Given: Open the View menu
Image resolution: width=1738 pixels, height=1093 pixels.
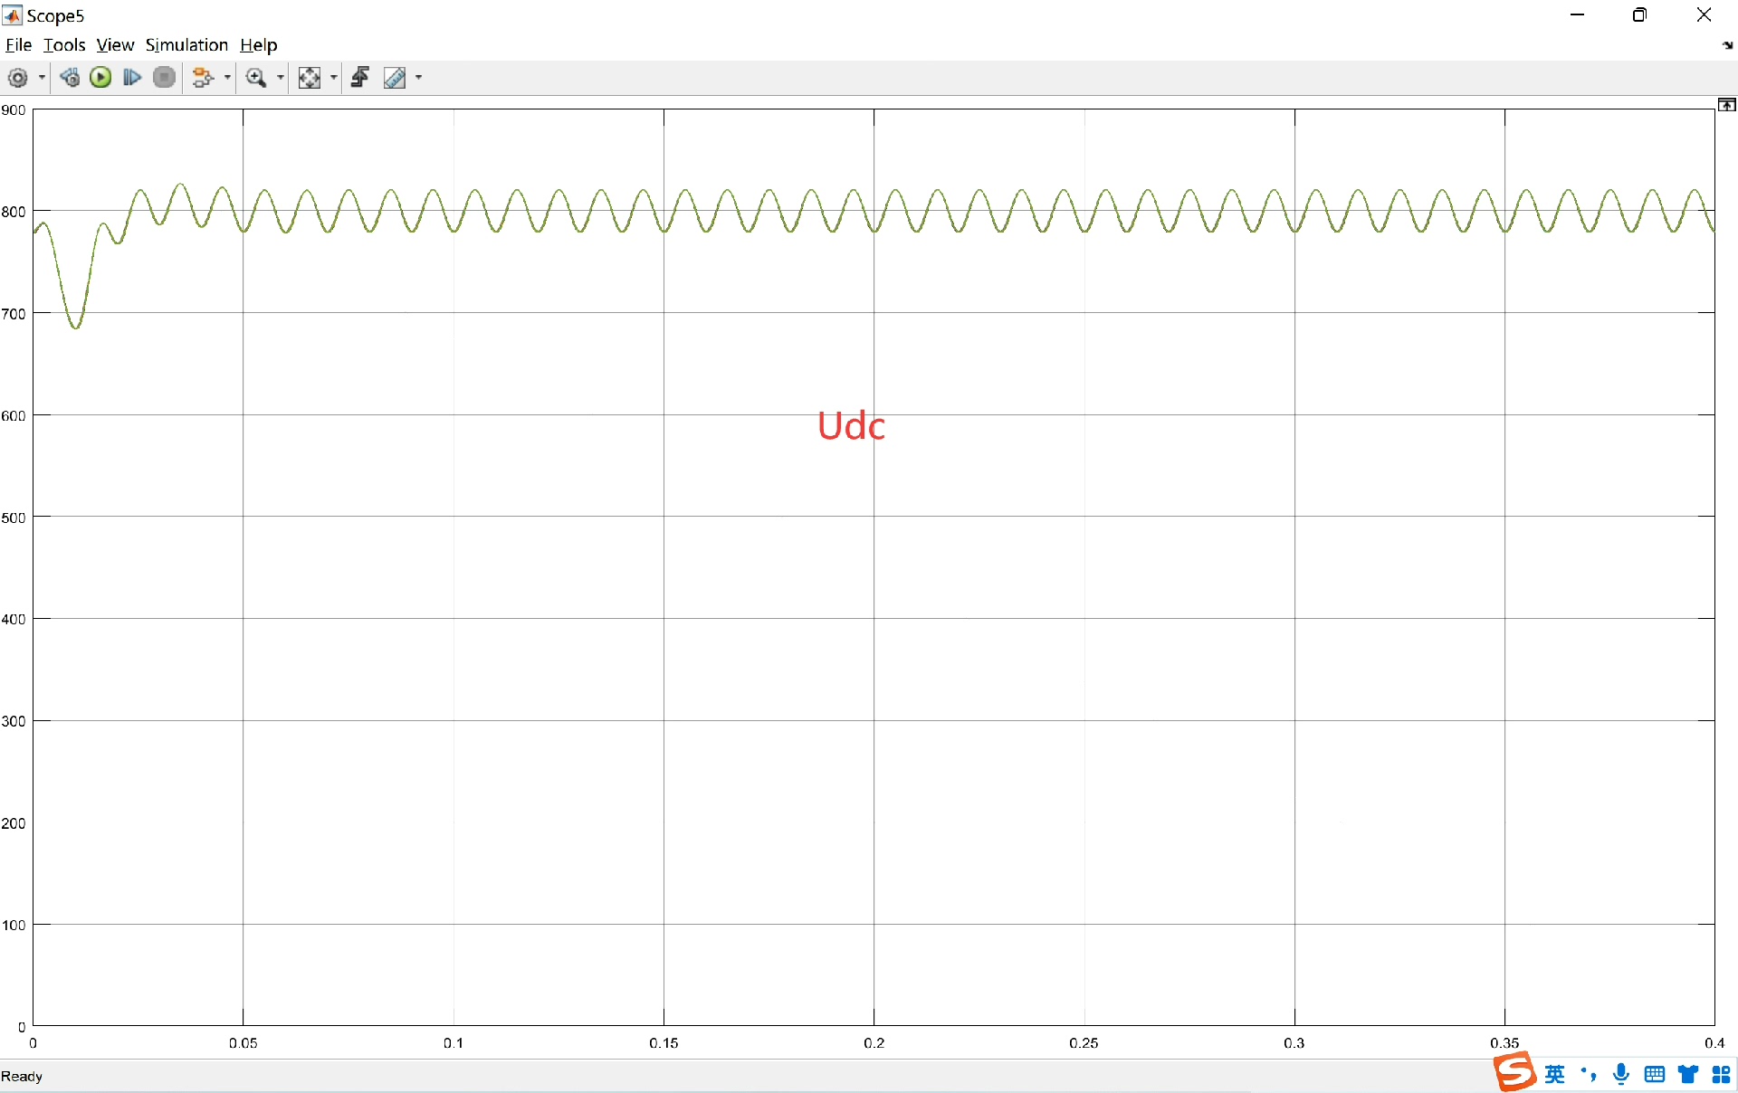Looking at the screenshot, I should click(x=115, y=45).
